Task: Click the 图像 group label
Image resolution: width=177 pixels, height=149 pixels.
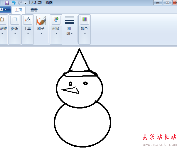Action: click(14, 29)
